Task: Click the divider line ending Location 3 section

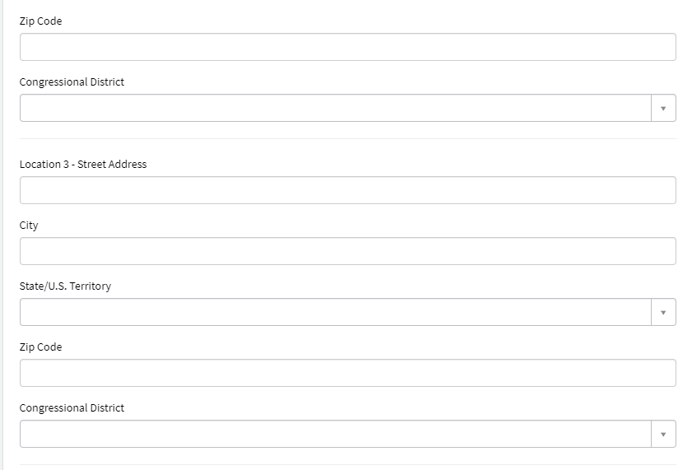Action: point(347,464)
